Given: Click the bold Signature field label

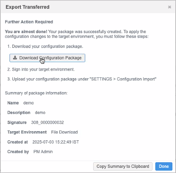Looking at the screenshot, I should click(x=17, y=122).
